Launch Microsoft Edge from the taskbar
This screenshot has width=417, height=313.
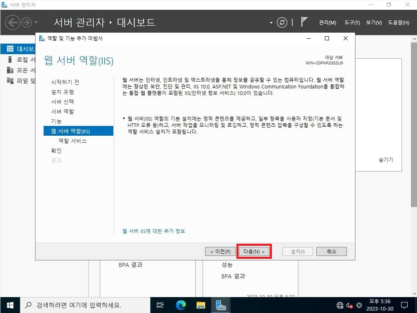click(181, 305)
